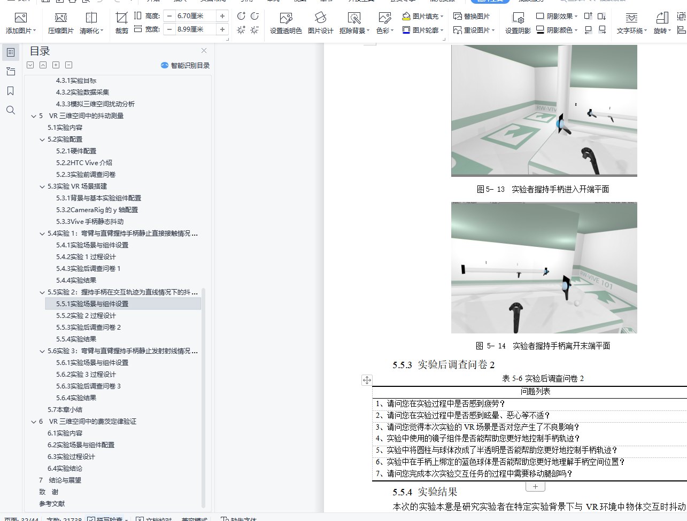Screen dimensions: 687x521
Task: Click the 旋转 rotate tool
Action: pos(662,24)
